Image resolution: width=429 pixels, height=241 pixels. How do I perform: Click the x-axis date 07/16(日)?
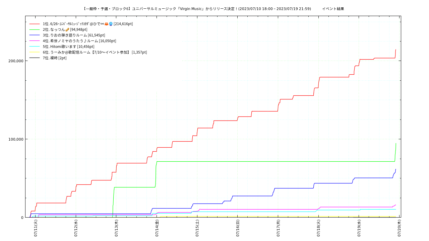click(x=238, y=228)
